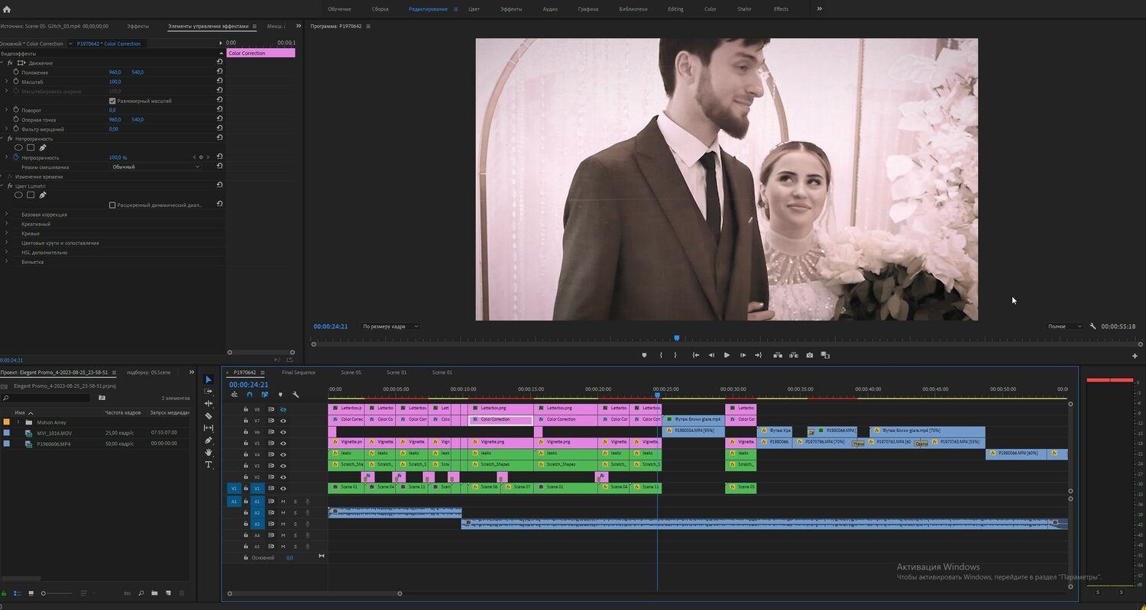Select the Hand tool

coord(209,453)
